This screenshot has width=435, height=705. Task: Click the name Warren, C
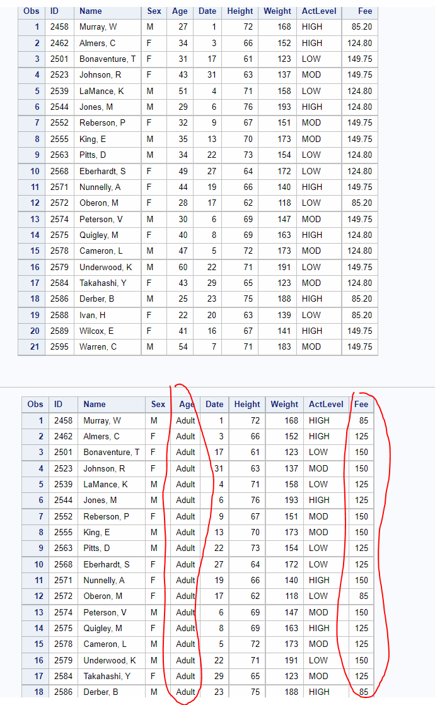coord(98,347)
